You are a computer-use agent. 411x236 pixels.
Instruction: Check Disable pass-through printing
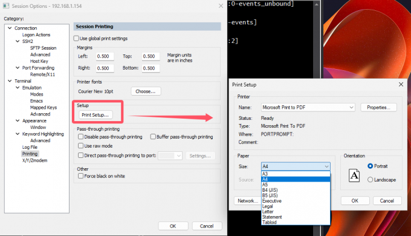(81, 137)
